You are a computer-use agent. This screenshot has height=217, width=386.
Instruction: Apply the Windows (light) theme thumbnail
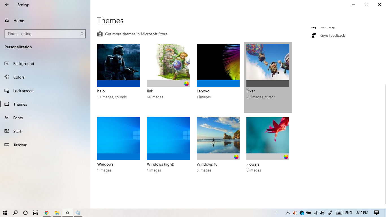pyautogui.click(x=168, y=139)
